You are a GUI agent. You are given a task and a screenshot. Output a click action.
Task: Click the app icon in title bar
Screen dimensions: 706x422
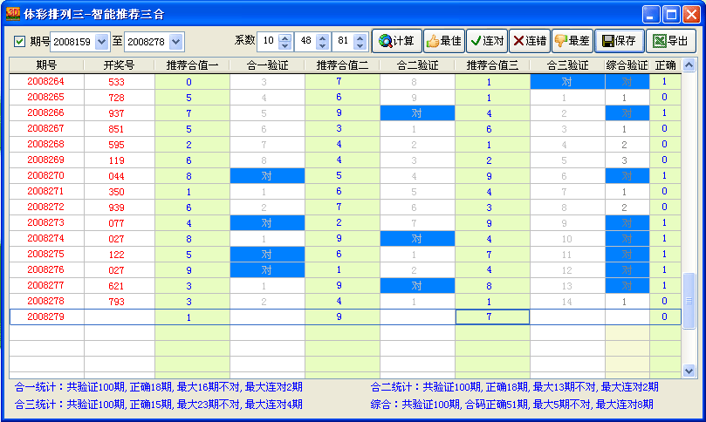[15, 13]
